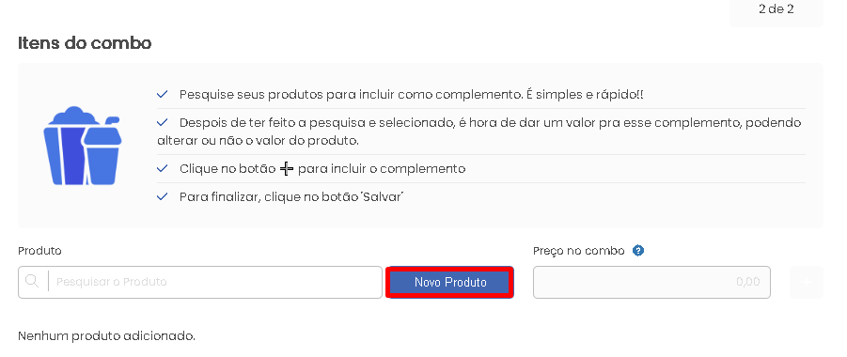Image resolution: width=847 pixels, height=357 pixels.
Task: Click the Itens do combo heading
Action: [85, 42]
